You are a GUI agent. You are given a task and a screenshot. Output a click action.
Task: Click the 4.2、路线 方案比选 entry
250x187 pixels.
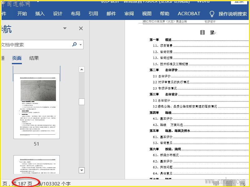tap(201, 125)
